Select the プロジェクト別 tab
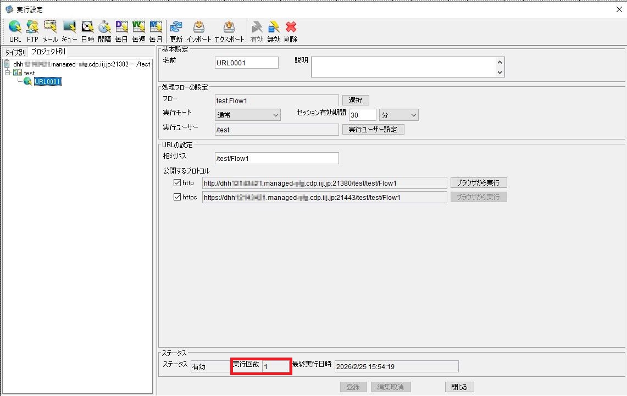The height and width of the screenshot is (396, 627). [48, 52]
